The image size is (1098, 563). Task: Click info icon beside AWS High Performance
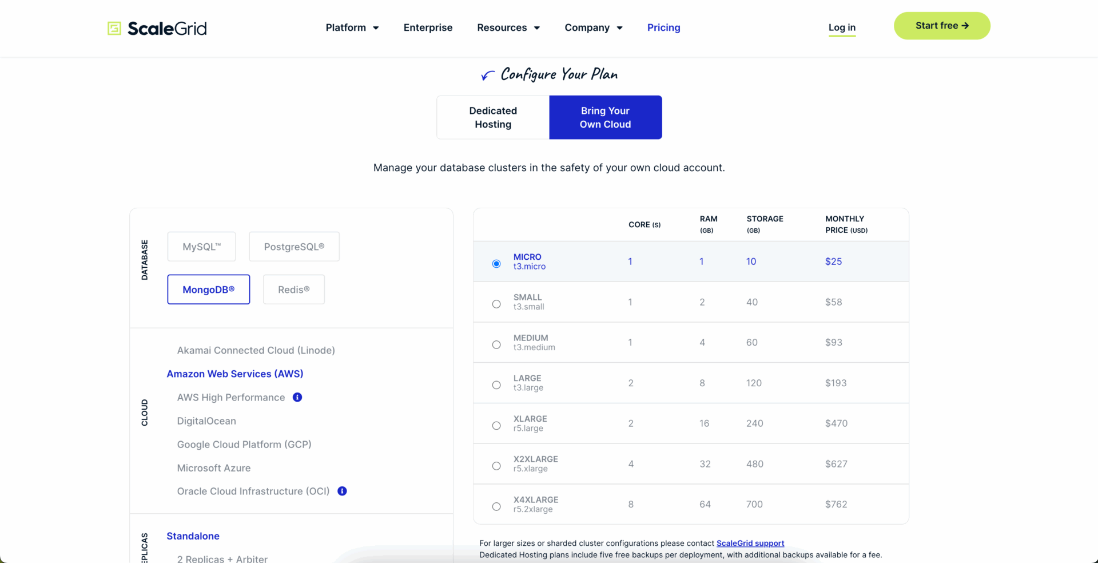[297, 397]
